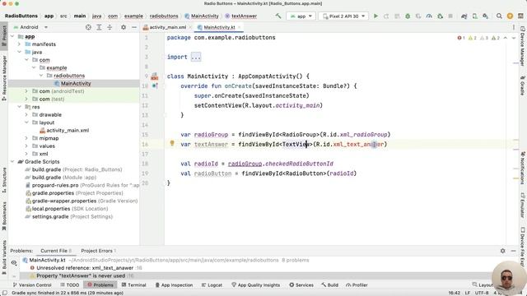
Task: Open the Build tool window
Action: pyautogui.click(x=329, y=285)
